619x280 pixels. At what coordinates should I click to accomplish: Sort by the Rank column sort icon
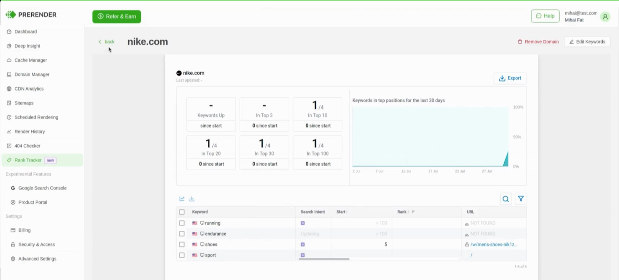tap(413, 212)
